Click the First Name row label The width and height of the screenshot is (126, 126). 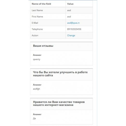pyautogui.click(x=37, y=17)
